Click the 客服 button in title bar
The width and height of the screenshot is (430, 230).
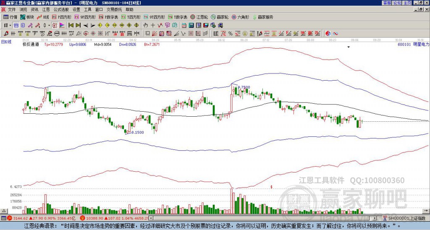[387, 3]
